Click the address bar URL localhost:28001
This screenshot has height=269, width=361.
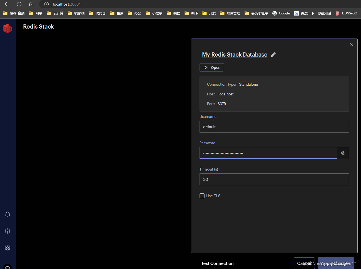tap(67, 4)
